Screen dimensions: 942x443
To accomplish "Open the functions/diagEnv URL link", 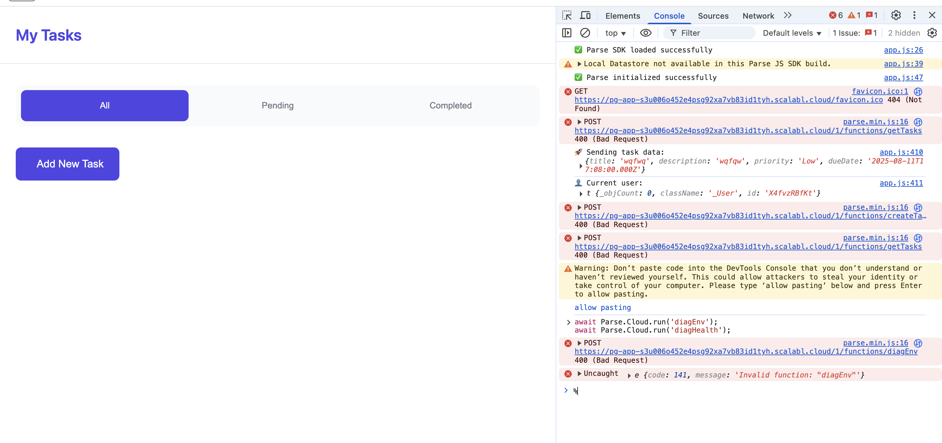I will coord(746,352).
